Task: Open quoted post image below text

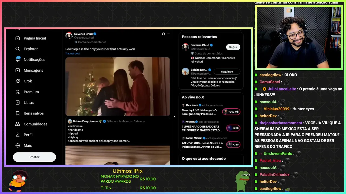Action: (118, 155)
